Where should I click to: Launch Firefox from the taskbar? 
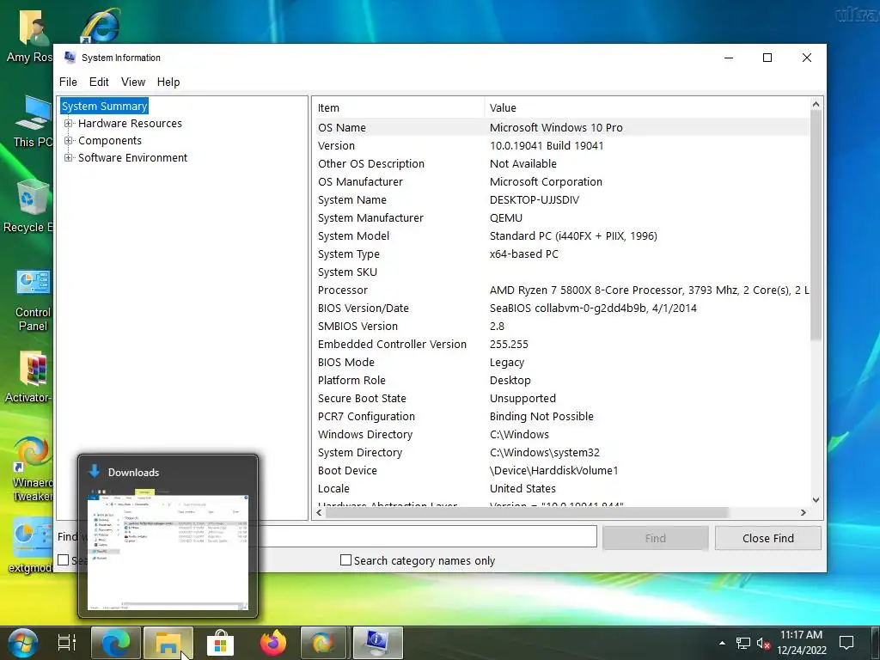coord(273,643)
